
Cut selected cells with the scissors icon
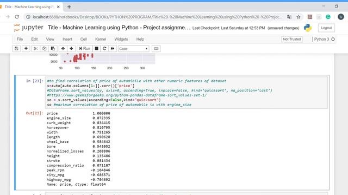35,49
